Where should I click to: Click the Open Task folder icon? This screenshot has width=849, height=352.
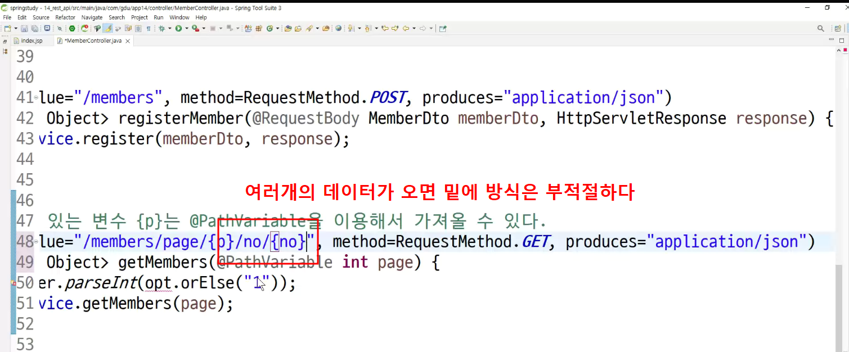click(298, 28)
